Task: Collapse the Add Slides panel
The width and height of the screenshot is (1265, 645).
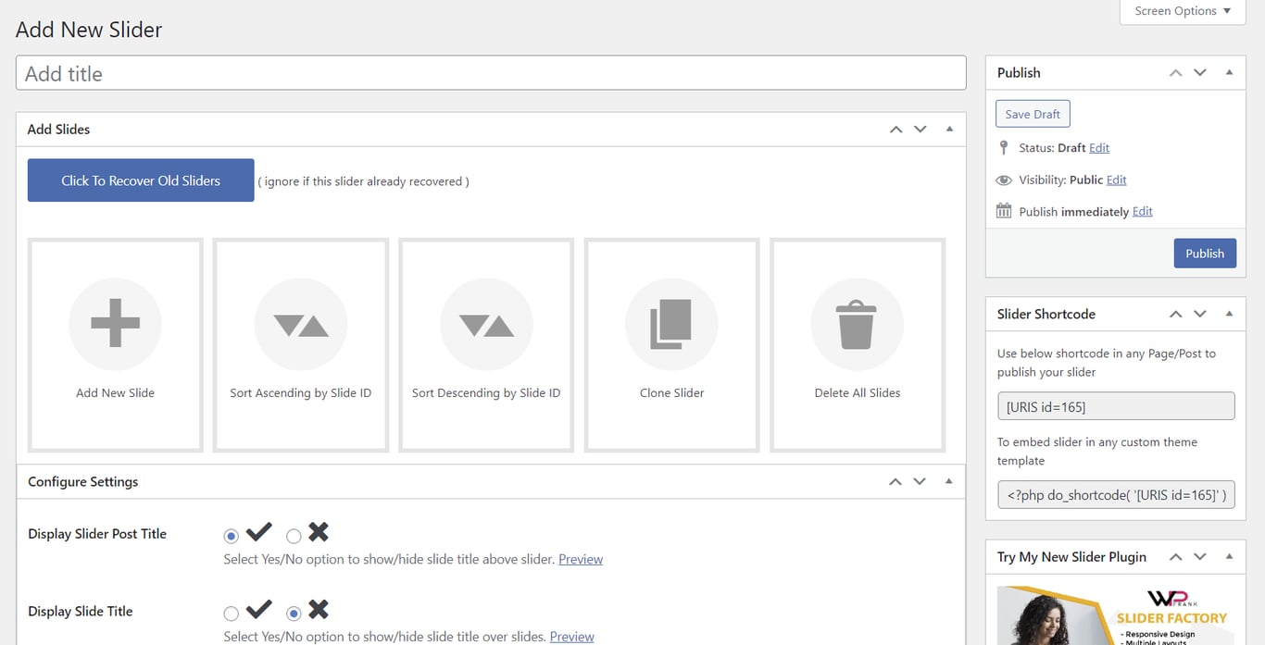Action: [x=948, y=129]
